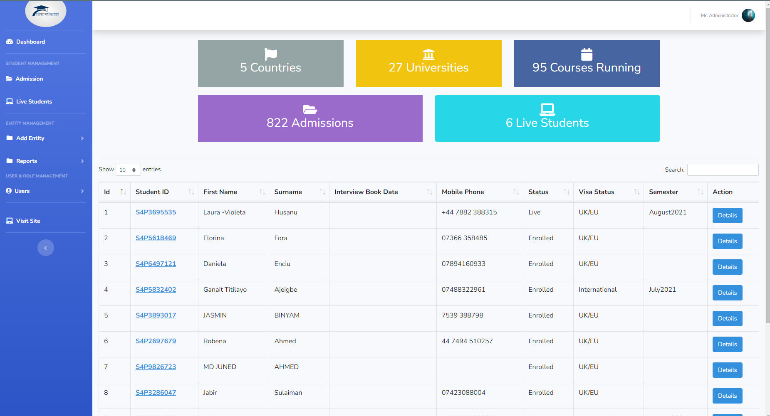Click Details for Ganait Titilayo Ajeigbe
The width and height of the screenshot is (770, 416).
pos(727,293)
